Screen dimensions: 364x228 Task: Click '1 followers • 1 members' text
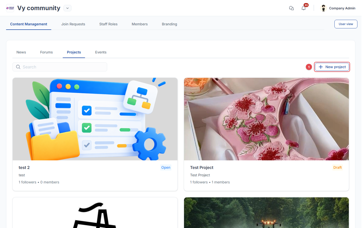pos(210,182)
